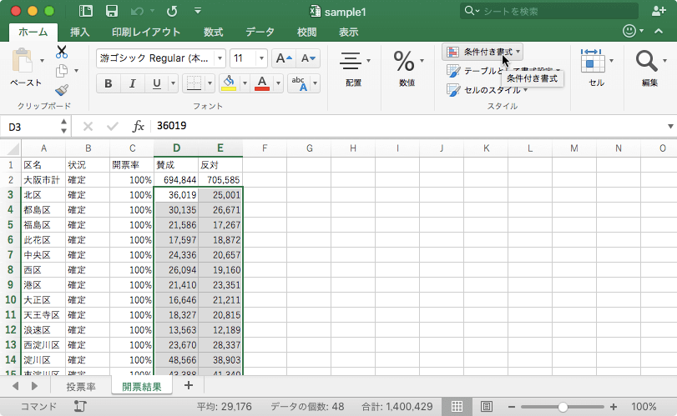The width and height of the screenshot is (677, 416).
Task: Click the previous sheet navigation arrow
Action: [16, 386]
